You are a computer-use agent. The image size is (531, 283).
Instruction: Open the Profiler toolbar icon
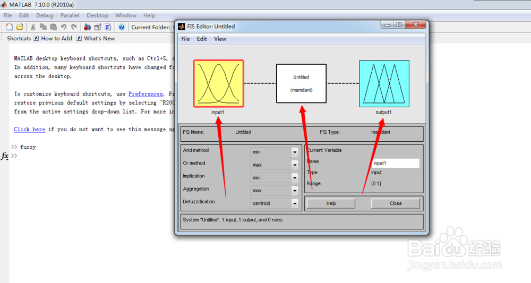click(x=108, y=27)
